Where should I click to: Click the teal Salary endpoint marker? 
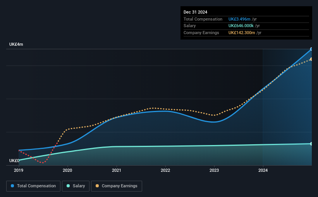tap(311, 144)
